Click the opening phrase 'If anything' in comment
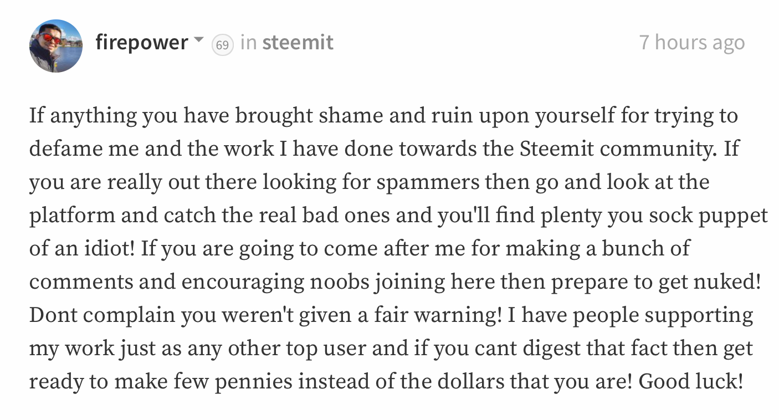Screen dimensions: 779x420 point(83,117)
